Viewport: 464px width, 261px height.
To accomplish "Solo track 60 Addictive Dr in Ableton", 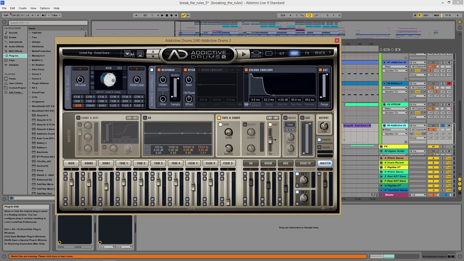I will coord(443,125).
